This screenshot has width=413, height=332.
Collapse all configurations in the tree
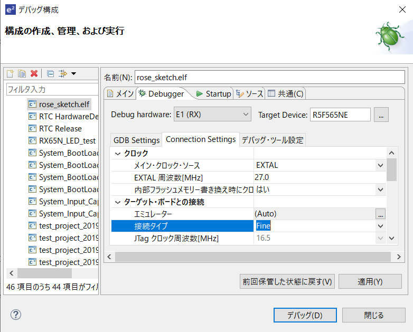tap(50, 74)
